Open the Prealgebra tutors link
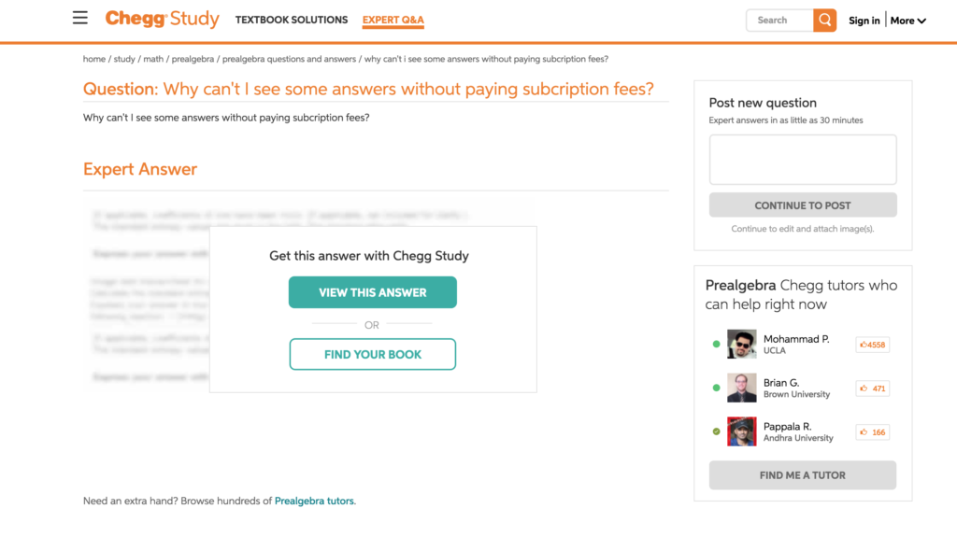 314,501
